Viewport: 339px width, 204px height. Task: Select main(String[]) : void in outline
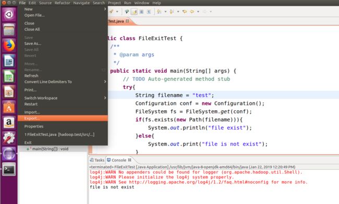(50, 149)
